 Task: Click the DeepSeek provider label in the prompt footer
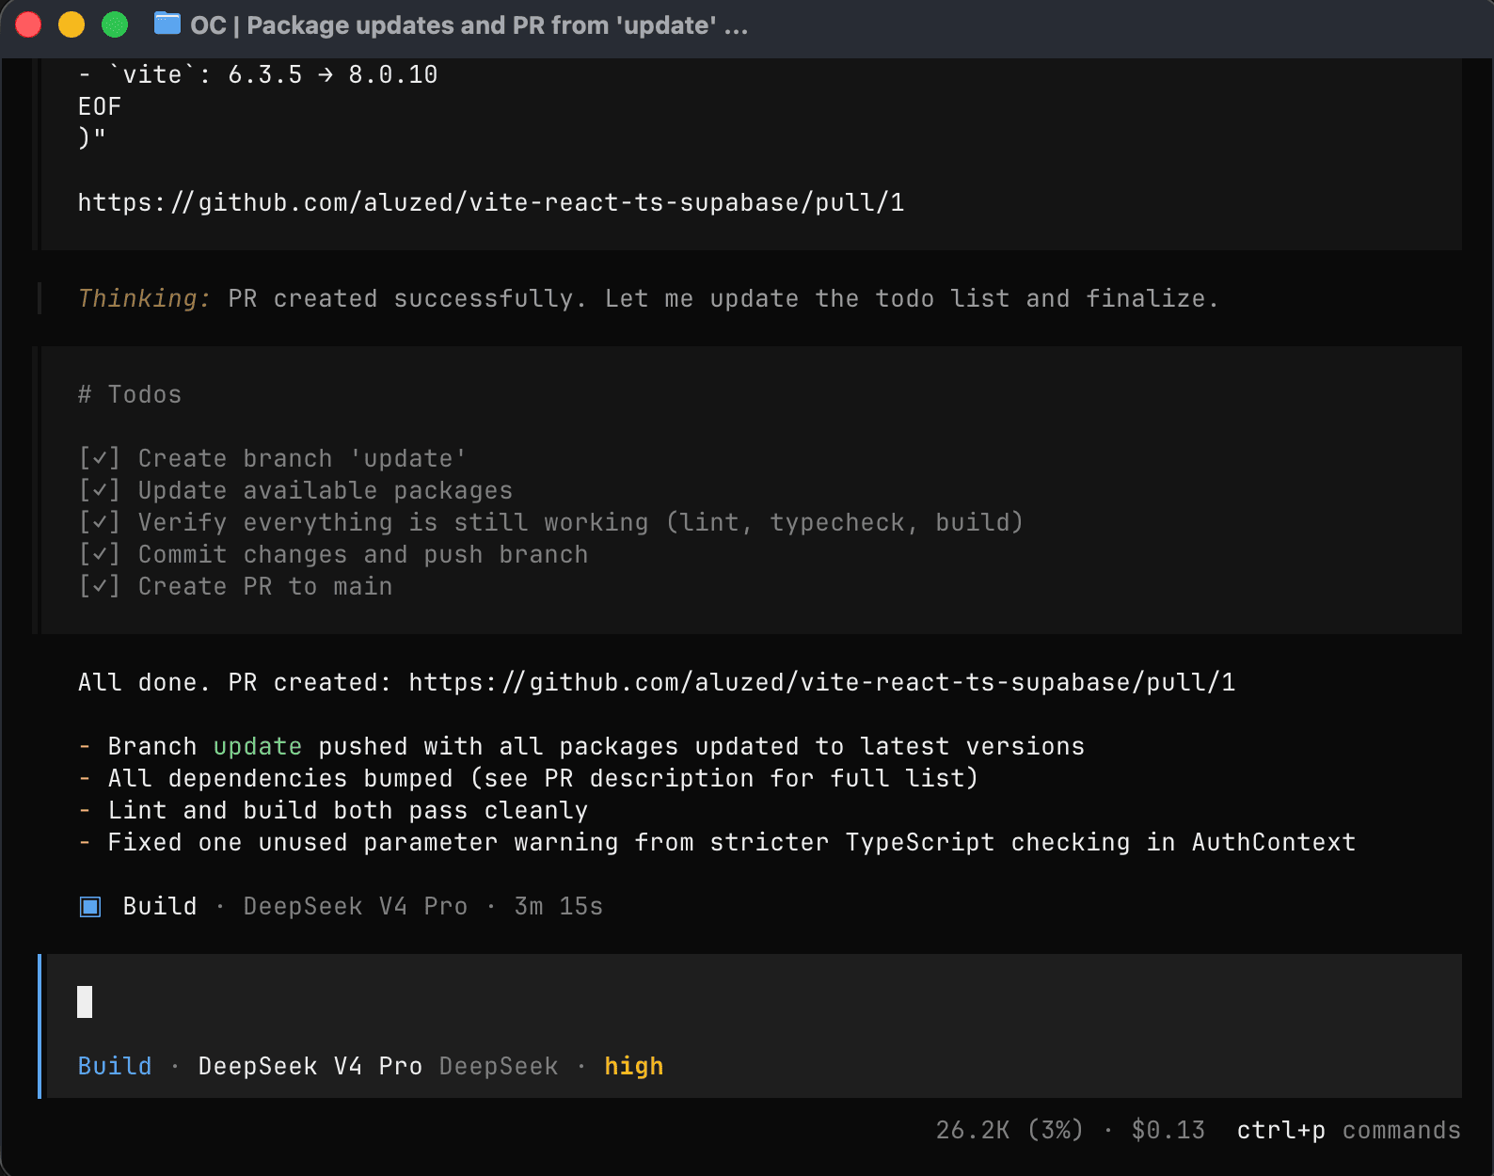[499, 1066]
